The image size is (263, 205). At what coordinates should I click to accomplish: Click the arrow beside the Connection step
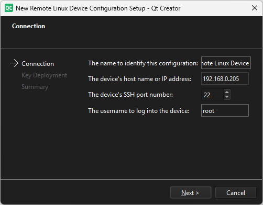click(x=14, y=63)
